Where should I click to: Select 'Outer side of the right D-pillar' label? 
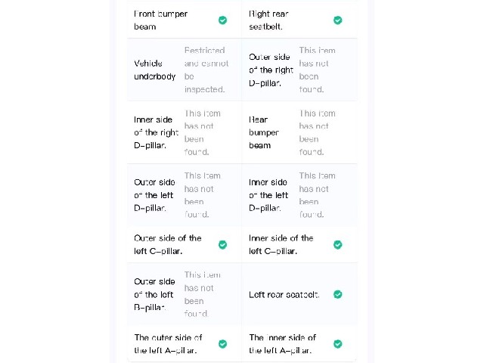coord(271,70)
